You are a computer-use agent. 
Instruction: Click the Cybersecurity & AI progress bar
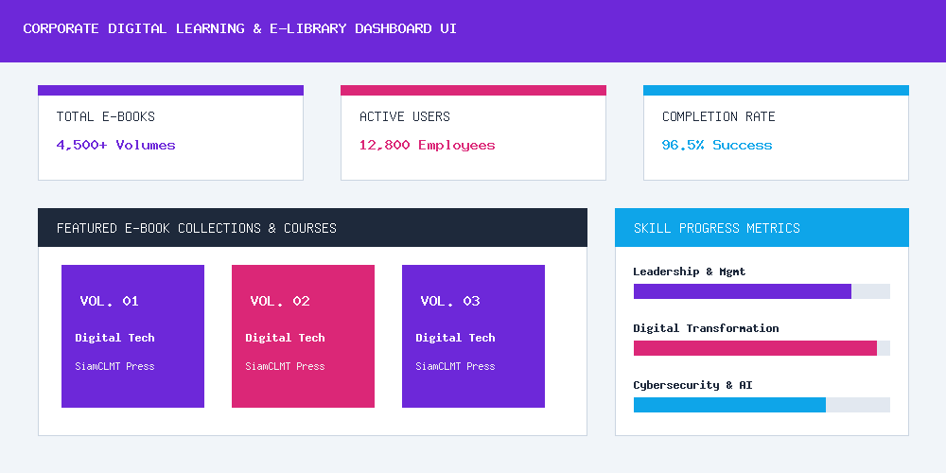pos(762,405)
